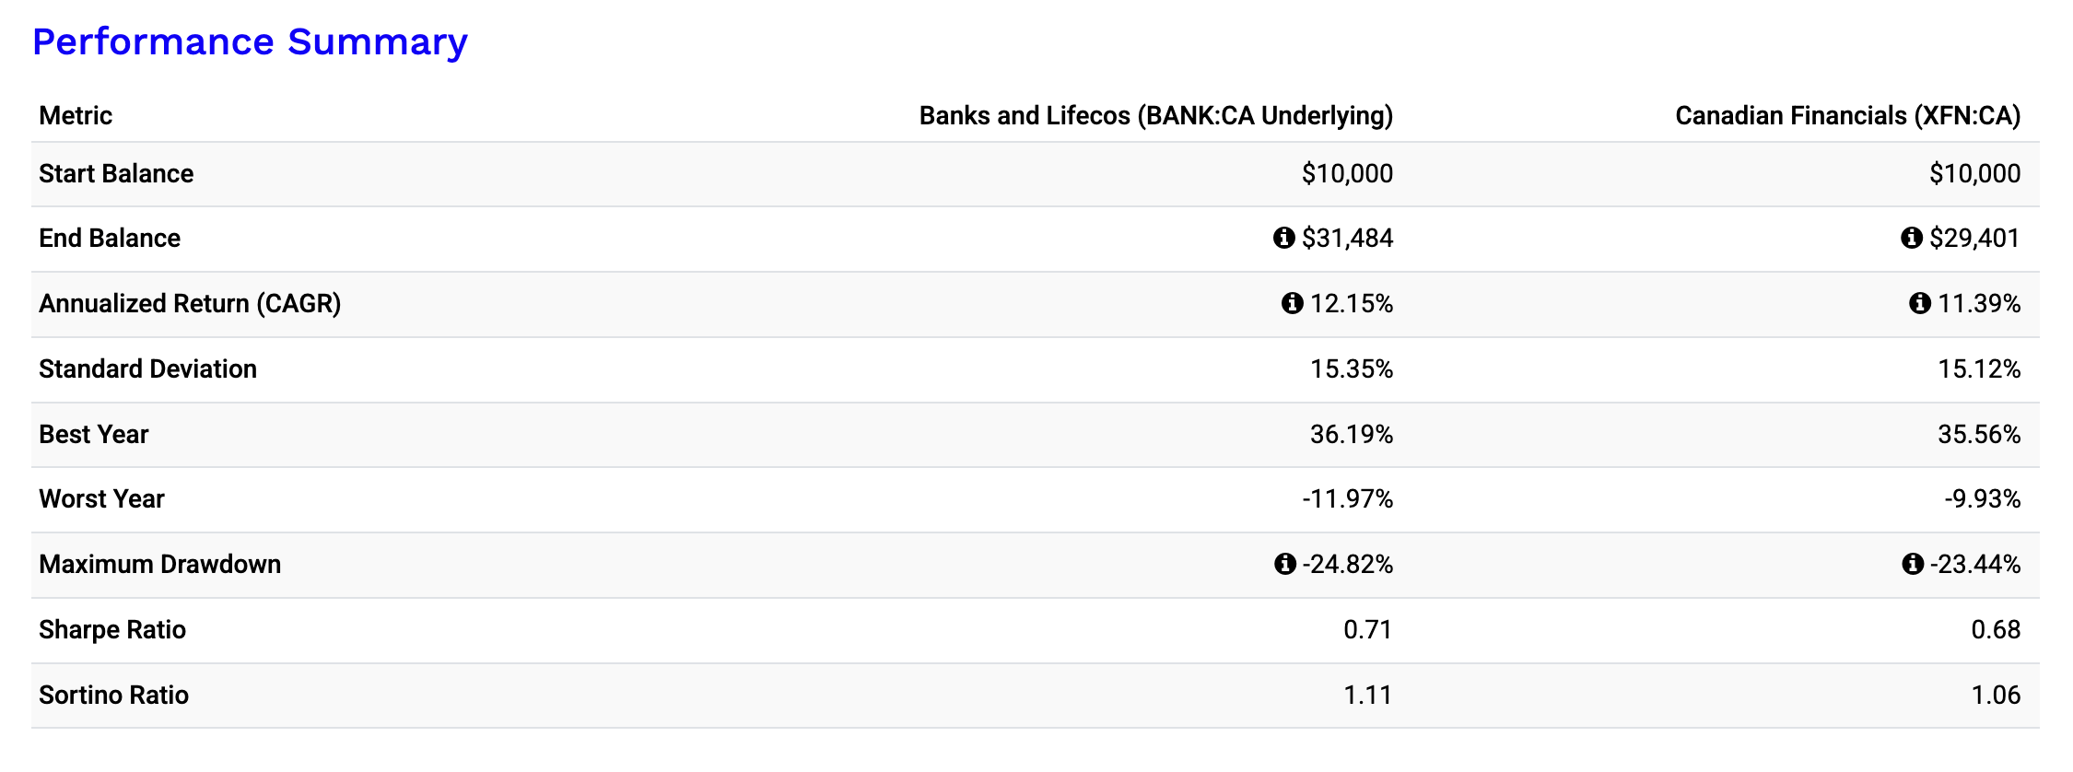Click the Sharpe Ratio row label

(x=112, y=630)
